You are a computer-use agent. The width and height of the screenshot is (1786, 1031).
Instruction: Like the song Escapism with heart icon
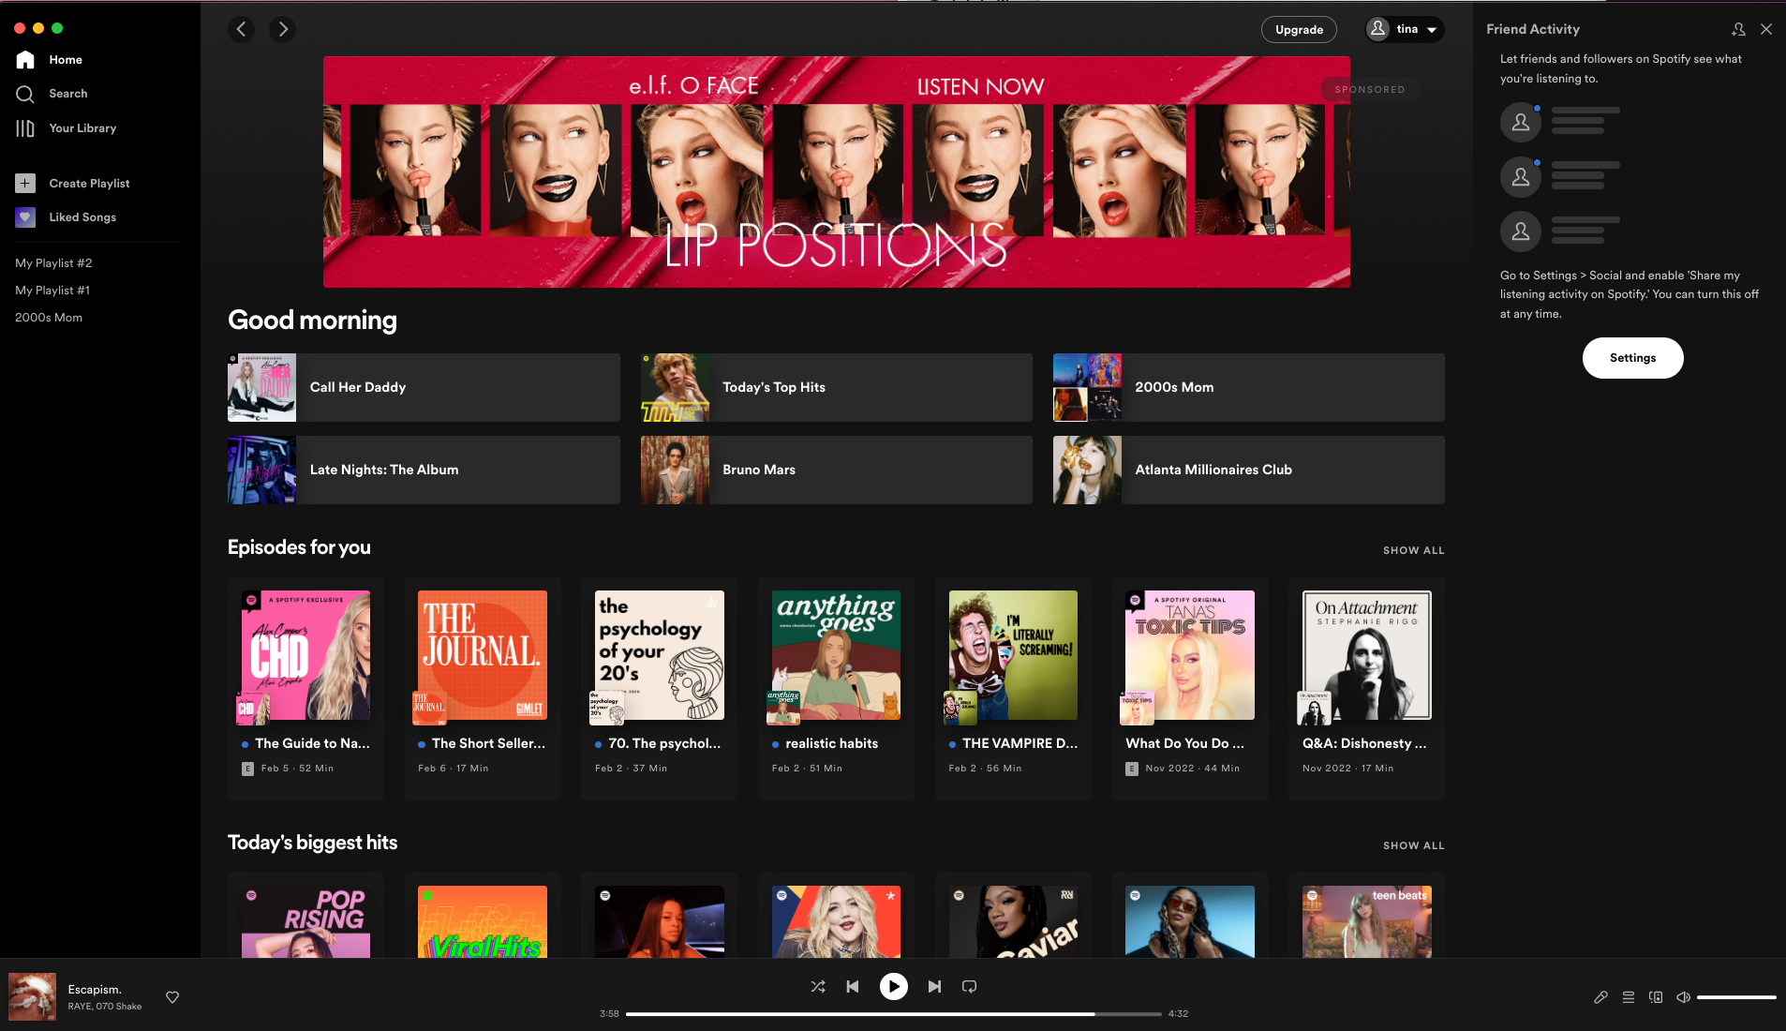pos(172,997)
